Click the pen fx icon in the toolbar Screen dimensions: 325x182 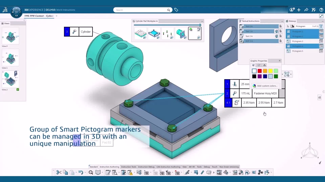coord(187,173)
